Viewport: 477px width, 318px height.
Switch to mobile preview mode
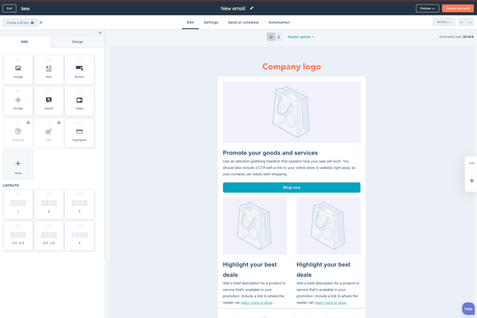(279, 37)
